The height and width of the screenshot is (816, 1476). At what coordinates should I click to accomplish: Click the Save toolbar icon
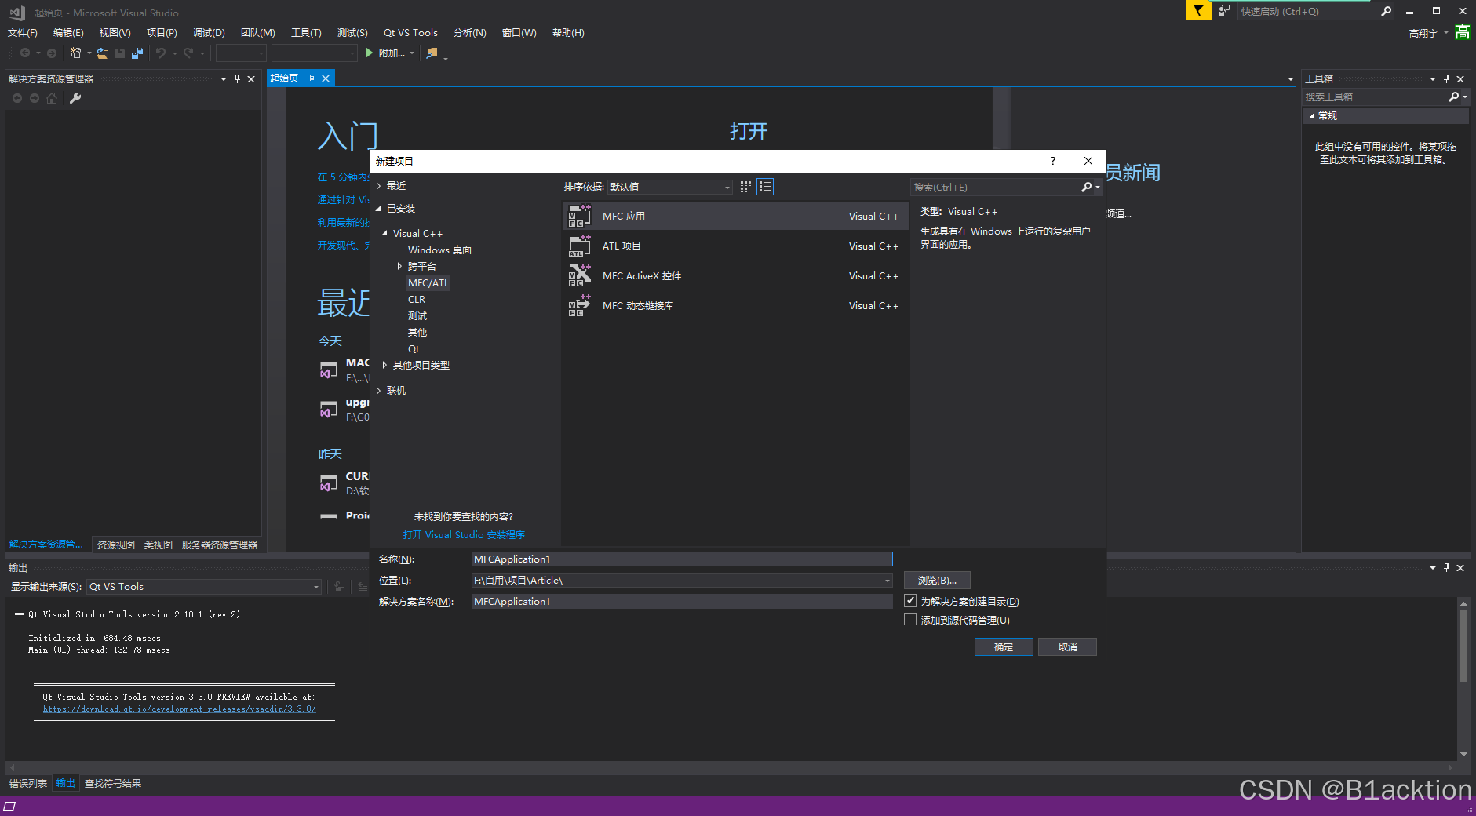pyautogui.click(x=120, y=53)
